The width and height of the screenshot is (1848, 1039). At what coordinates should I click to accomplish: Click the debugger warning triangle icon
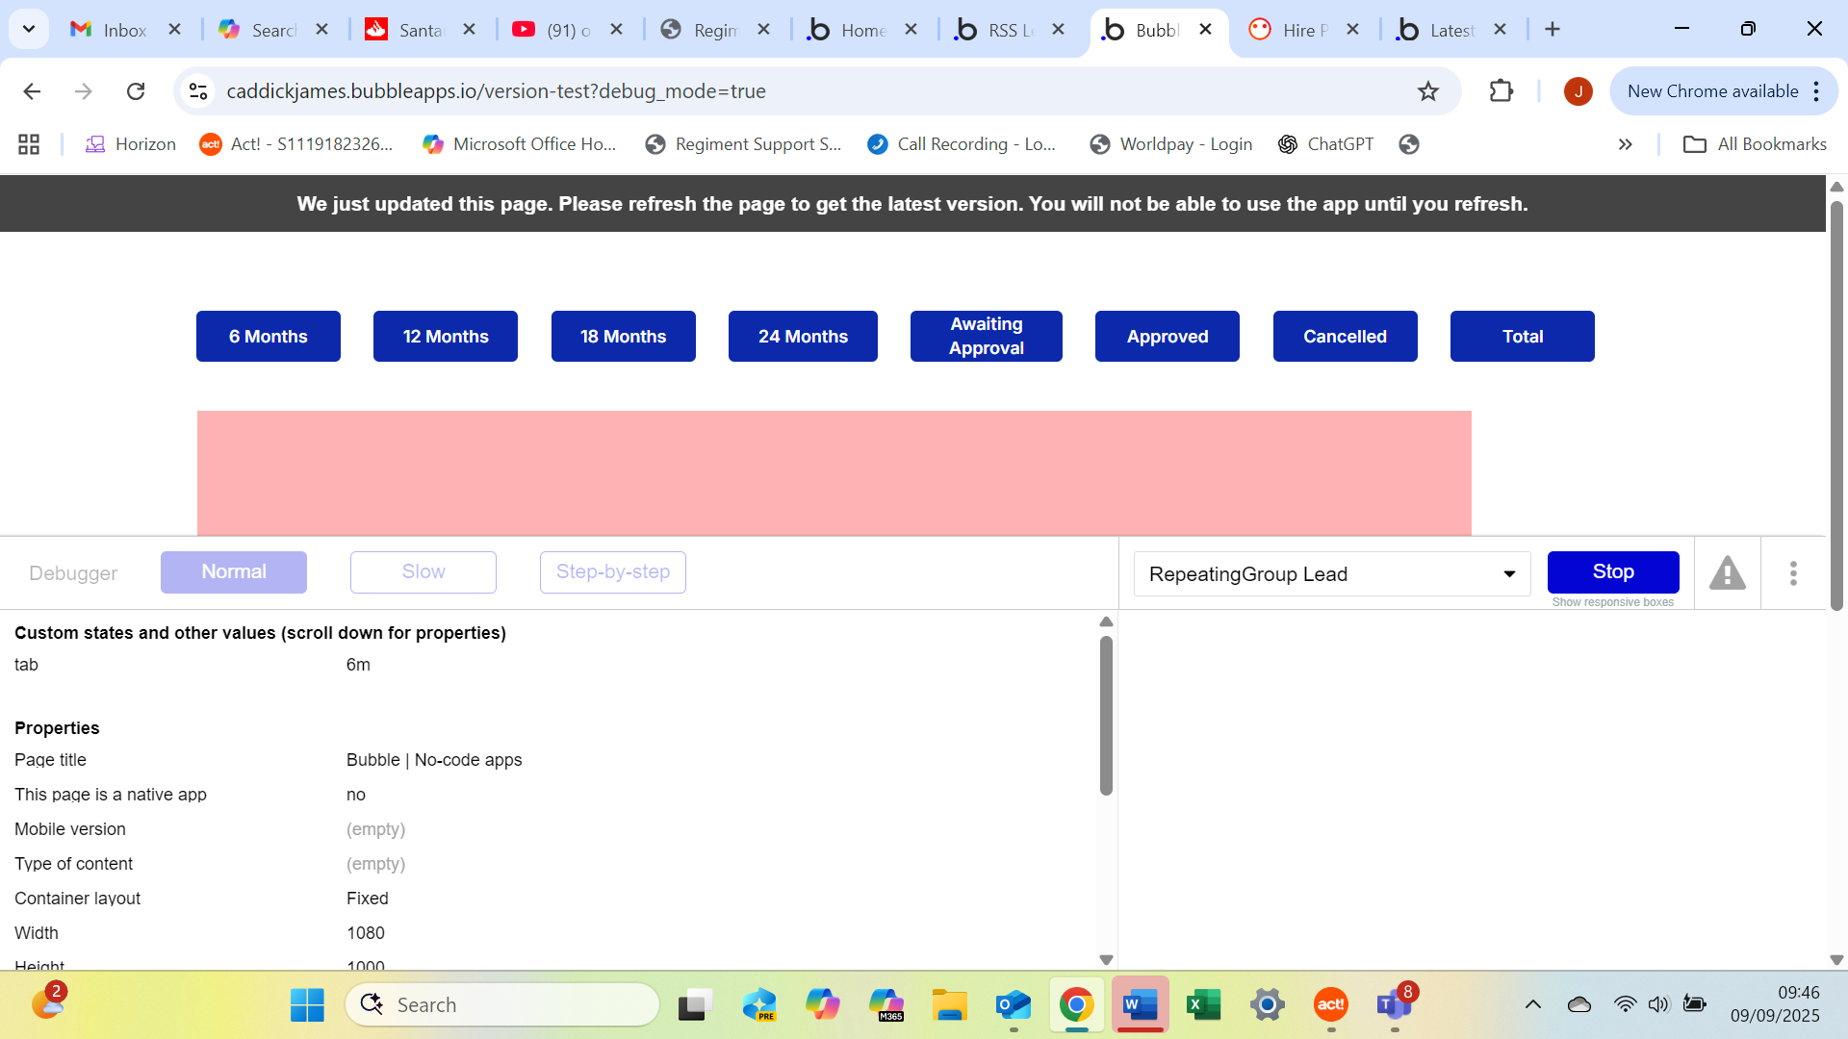click(1727, 573)
